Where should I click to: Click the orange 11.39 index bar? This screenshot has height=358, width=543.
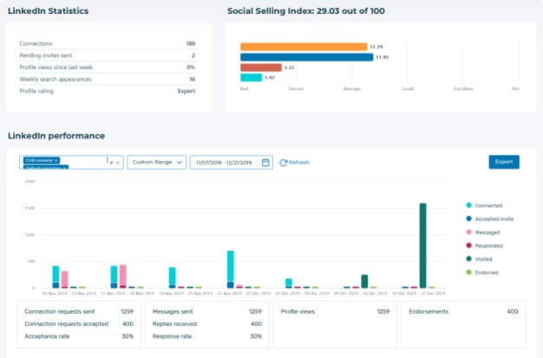(304, 47)
